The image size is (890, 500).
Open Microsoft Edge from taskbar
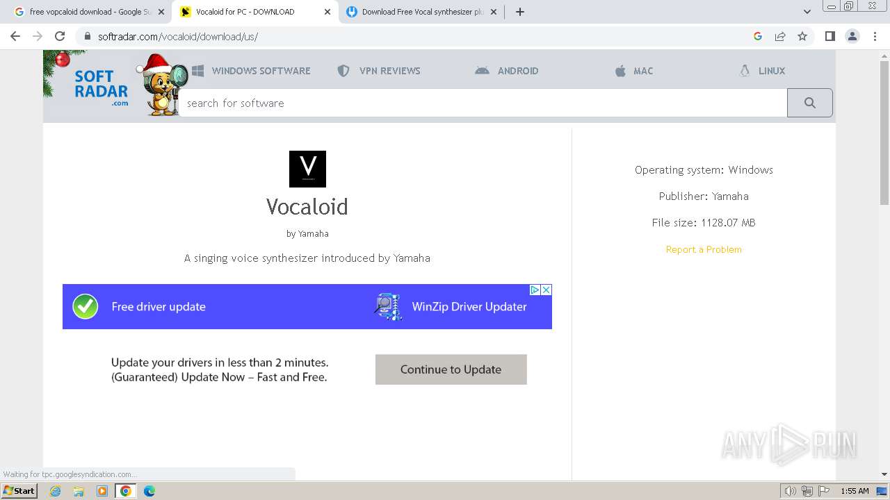click(149, 491)
